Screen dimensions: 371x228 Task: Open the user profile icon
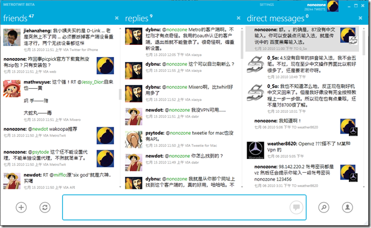point(347,207)
